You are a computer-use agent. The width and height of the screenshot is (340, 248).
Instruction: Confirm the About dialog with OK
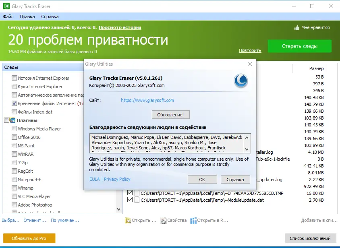pos(202,180)
